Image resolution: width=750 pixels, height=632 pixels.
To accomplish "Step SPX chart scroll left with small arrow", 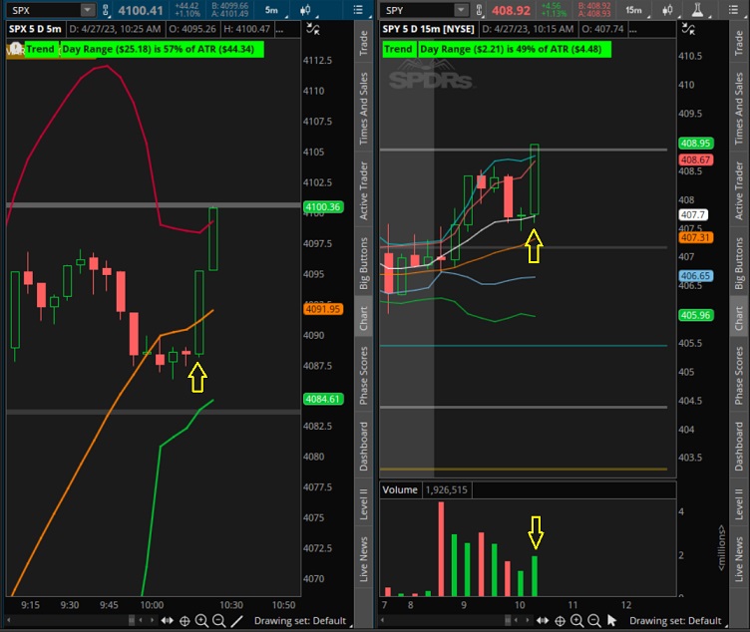I will coord(141,620).
